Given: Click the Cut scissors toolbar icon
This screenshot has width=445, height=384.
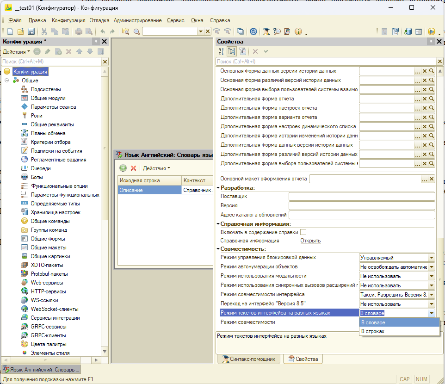Looking at the screenshot, I should point(44,31).
